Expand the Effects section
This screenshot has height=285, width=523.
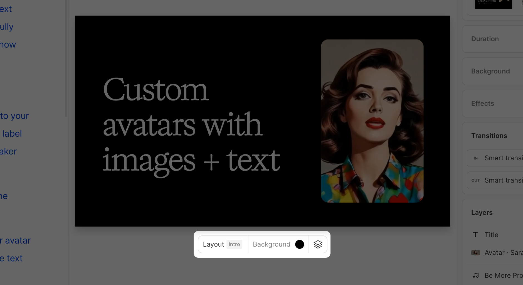(x=483, y=103)
